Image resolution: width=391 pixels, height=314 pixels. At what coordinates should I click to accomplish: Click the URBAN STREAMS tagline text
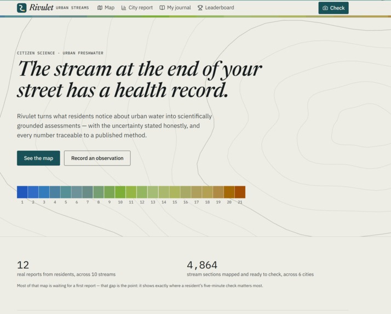[x=72, y=8]
